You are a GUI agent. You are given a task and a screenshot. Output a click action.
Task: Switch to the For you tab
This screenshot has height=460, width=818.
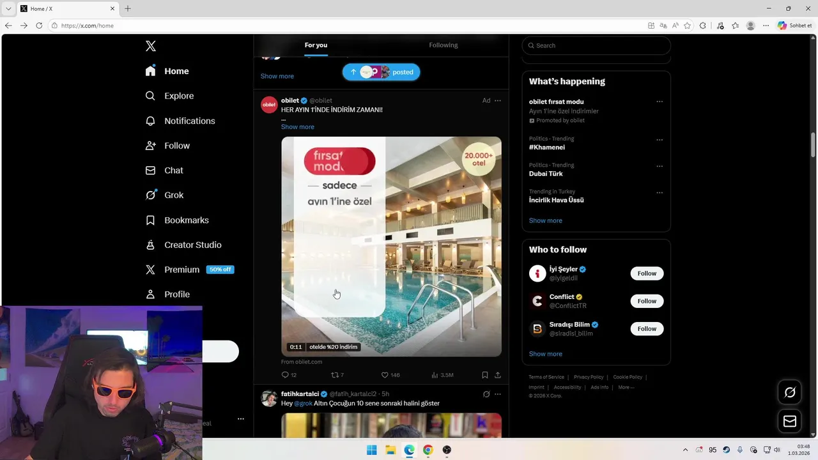(316, 45)
